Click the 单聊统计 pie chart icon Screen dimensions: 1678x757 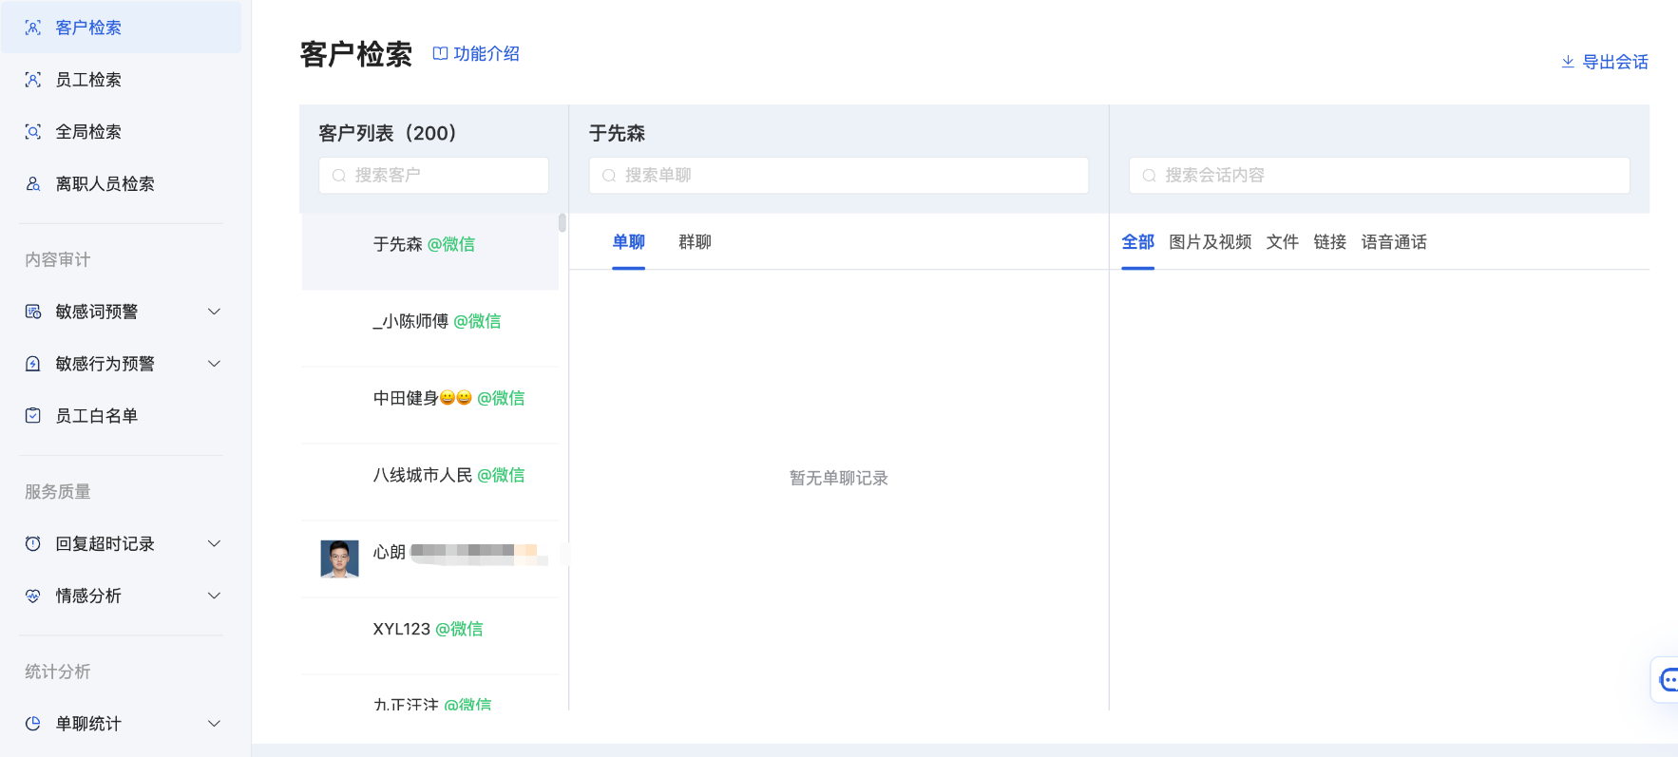click(x=33, y=724)
